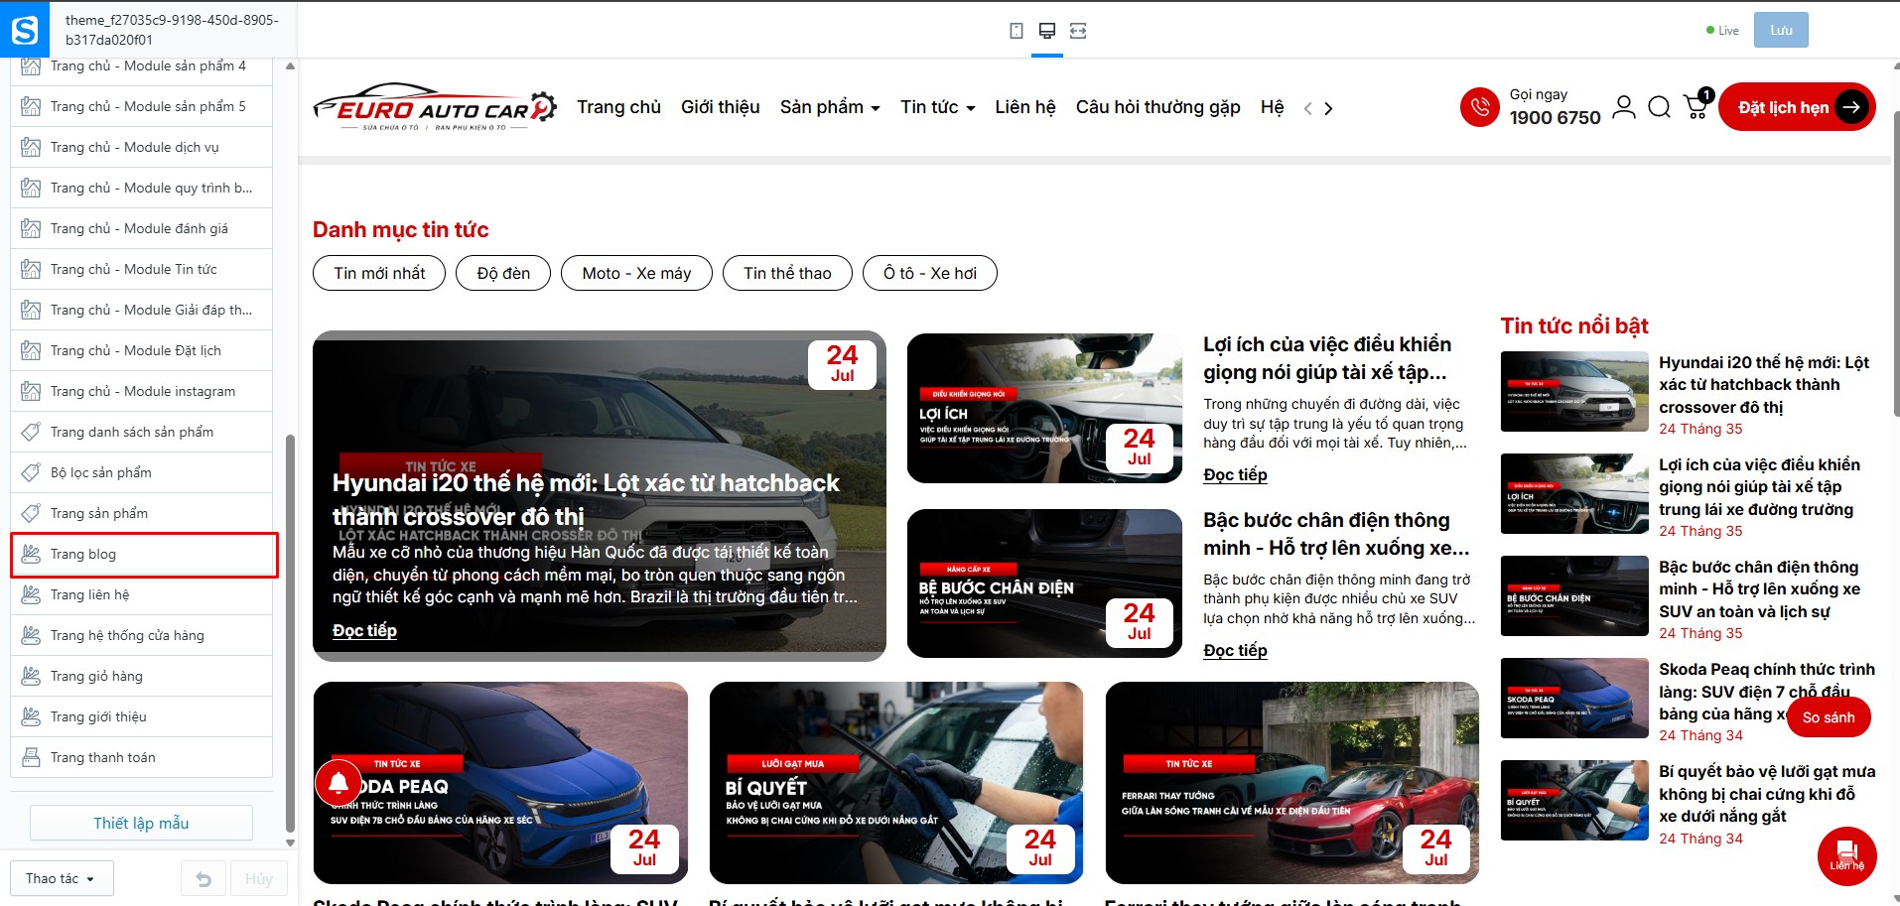Switch preview to mobile view icon
Image resolution: width=1900 pixels, height=906 pixels.
(x=1016, y=31)
